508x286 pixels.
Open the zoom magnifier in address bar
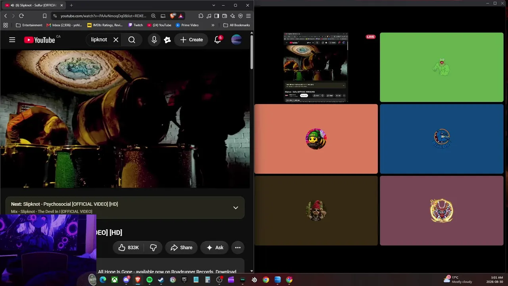click(153, 16)
